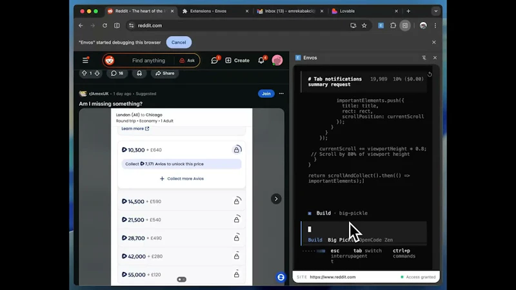This screenshot has width=516, height=290.
Task: Select the 55,000 + £120 price row
Action: pyautogui.click(x=182, y=275)
